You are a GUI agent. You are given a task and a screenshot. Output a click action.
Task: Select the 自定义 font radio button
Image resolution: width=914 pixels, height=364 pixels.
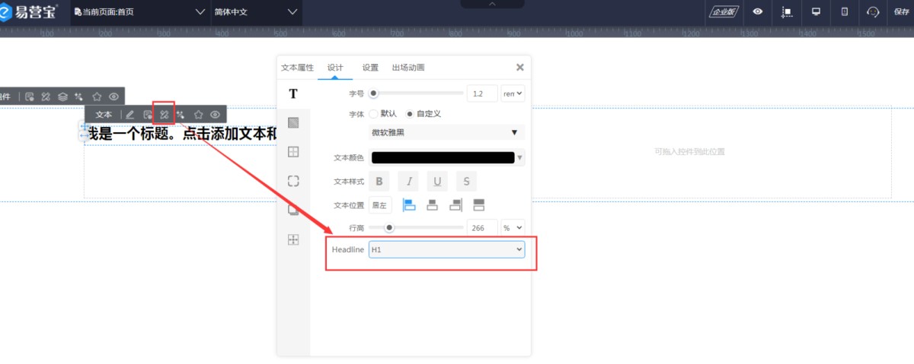tap(410, 113)
